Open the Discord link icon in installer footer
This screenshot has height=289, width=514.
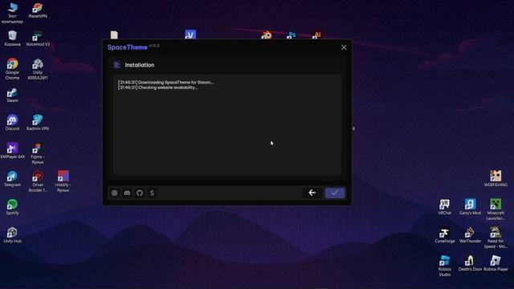coord(127,193)
